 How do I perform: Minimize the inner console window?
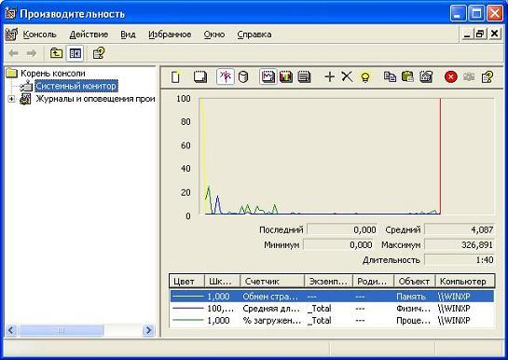tap(467, 34)
